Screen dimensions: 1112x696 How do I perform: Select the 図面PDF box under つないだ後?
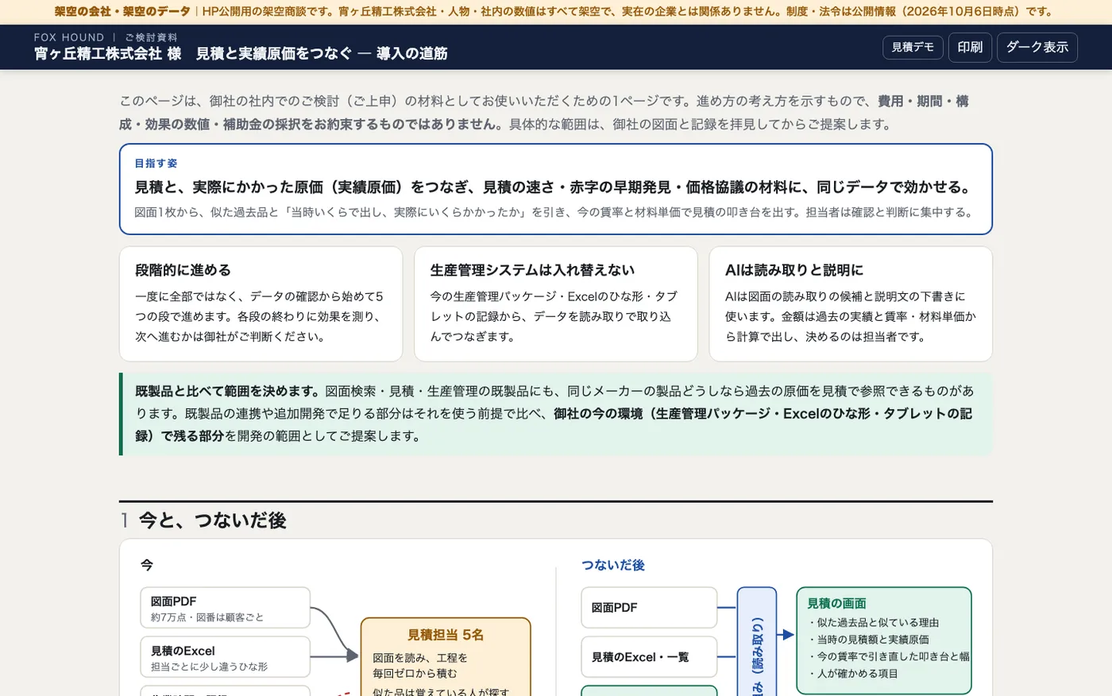(x=649, y=608)
